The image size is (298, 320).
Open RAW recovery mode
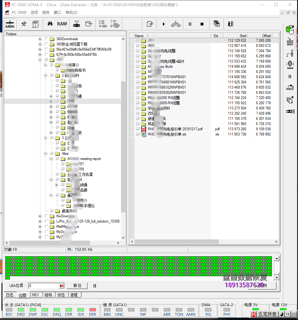point(62,24)
